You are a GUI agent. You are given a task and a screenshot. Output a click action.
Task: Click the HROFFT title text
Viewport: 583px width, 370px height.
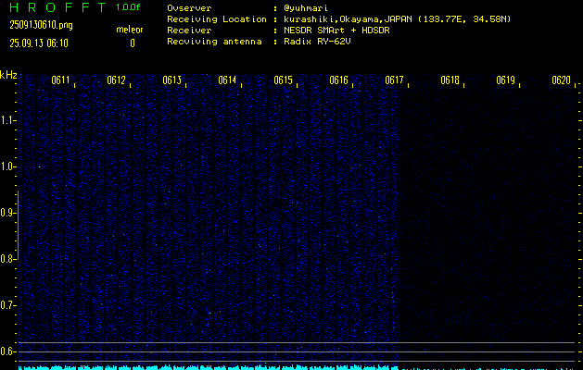[x=57, y=7]
